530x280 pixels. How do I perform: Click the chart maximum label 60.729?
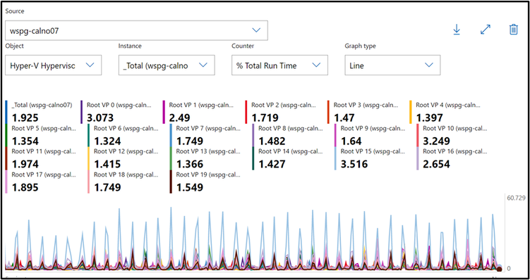click(516, 198)
